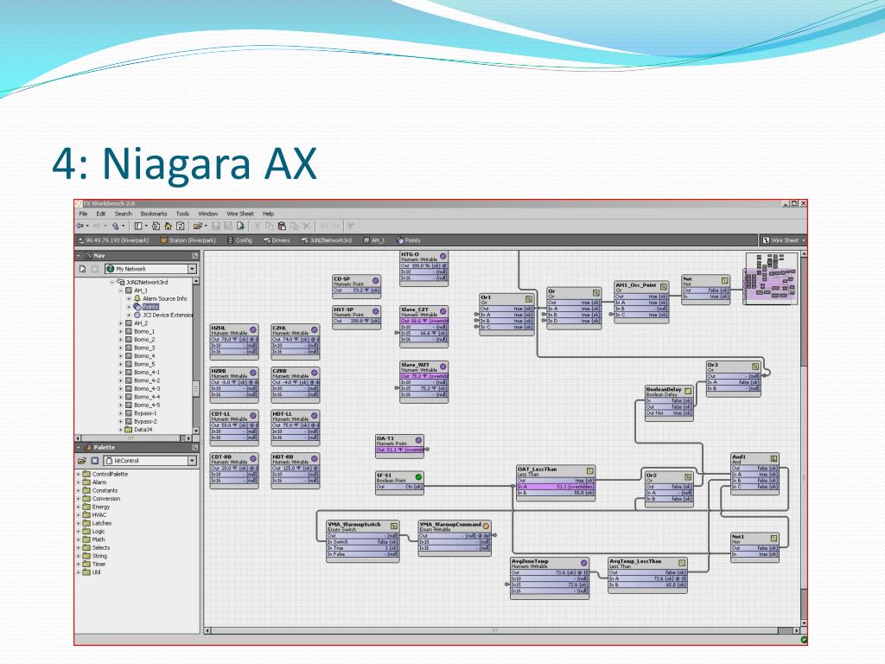The width and height of the screenshot is (885, 664).
Task: Expand the Logic palette folder
Action: coord(79,532)
